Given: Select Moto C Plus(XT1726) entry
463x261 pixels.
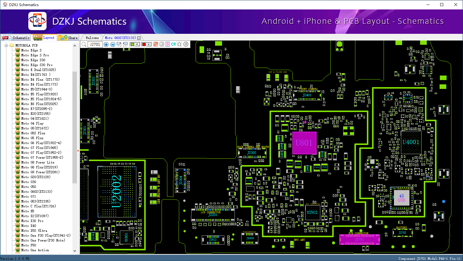Looking at the screenshot, I should point(38,206).
